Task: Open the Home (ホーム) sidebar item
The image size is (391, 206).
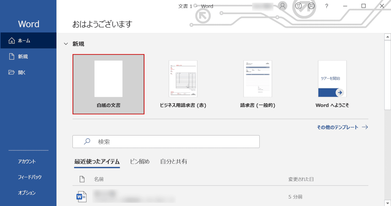Action: (x=28, y=41)
